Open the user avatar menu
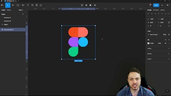Image resolution: width=171 pixels, height=96 pixels. tap(150, 5)
